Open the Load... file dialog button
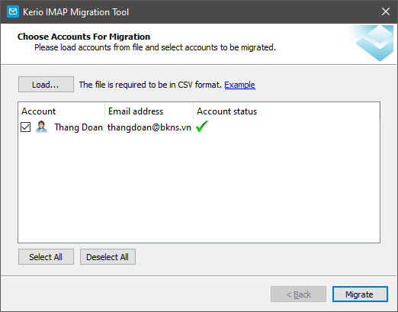 [46, 85]
